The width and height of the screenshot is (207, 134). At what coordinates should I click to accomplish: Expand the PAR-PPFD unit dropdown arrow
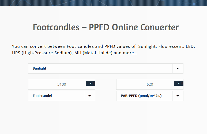click(178, 96)
